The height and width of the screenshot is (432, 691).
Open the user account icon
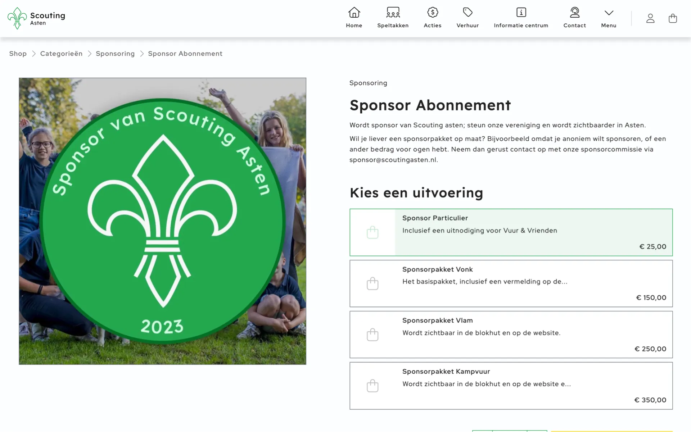[x=650, y=18]
